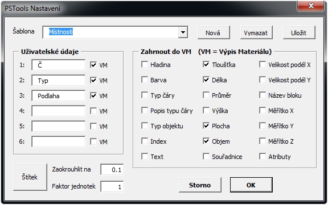Check the Index checkbox
The width and height of the screenshot is (328, 205).
[x=145, y=141]
